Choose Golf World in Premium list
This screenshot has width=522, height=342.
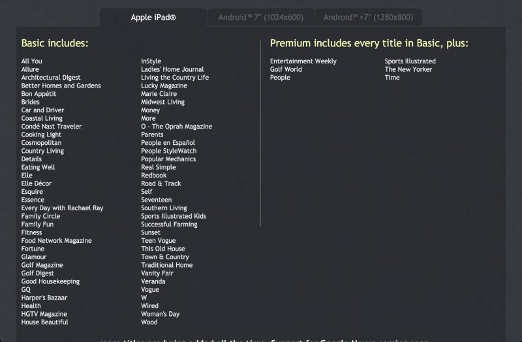(x=286, y=69)
